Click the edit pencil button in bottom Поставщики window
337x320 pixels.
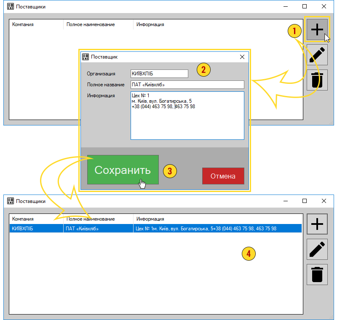point(317,249)
